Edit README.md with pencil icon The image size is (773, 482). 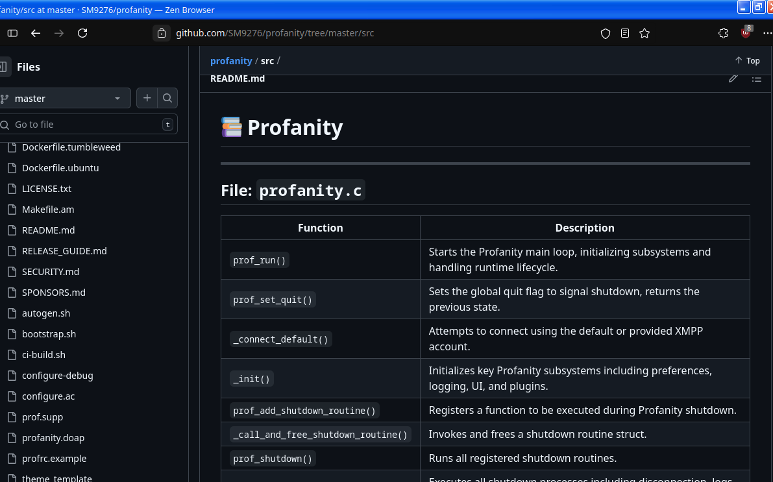733,79
